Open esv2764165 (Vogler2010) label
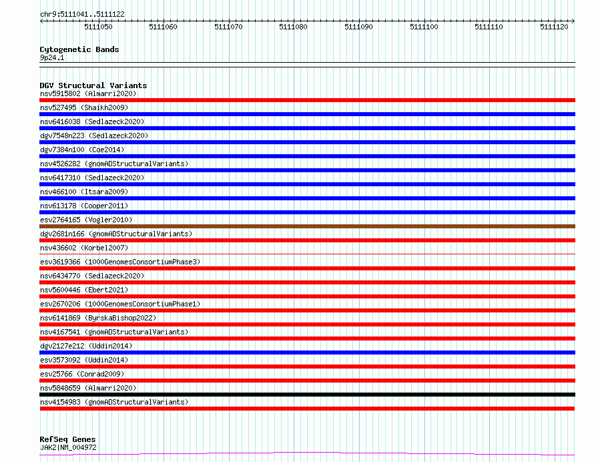Screen dimensions: 594x462 (x=86, y=220)
